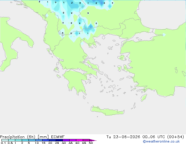Click the "Precipitation (6h)" title text
186x144 pixels.
(x=18, y=137)
